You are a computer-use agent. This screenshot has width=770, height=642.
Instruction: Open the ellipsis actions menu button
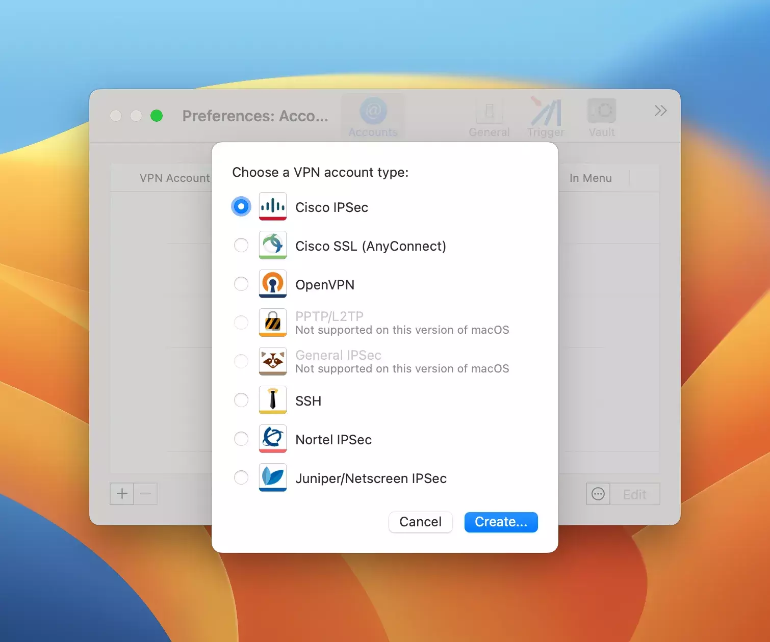(x=598, y=494)
